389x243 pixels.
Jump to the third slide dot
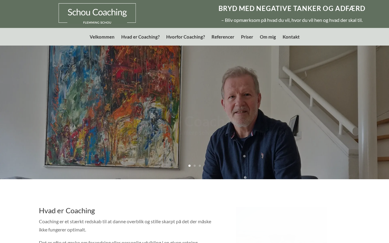pyautogui.click(x=200, y=166)
